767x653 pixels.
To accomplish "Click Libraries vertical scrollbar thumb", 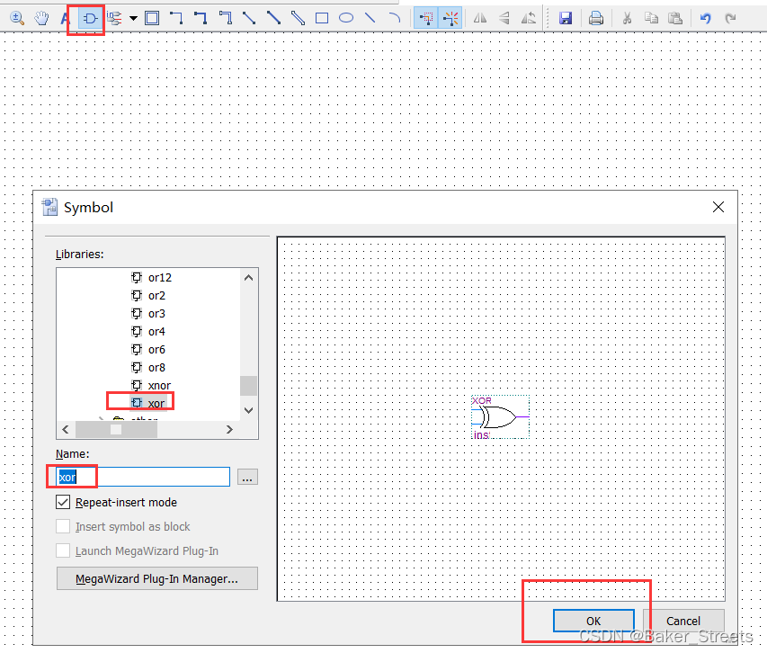I will (x=248, y=386).
